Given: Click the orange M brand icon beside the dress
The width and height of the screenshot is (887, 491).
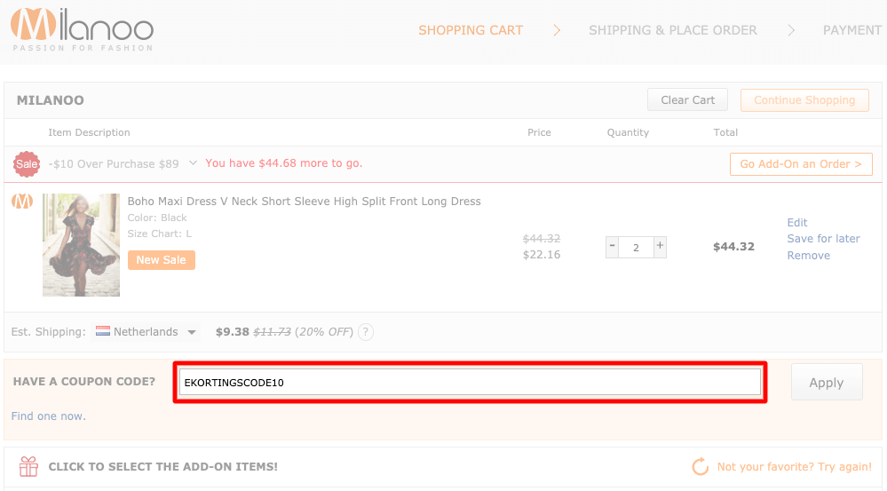Looking at the screenshot, I should pyautogui.click(x=22, y=201).
